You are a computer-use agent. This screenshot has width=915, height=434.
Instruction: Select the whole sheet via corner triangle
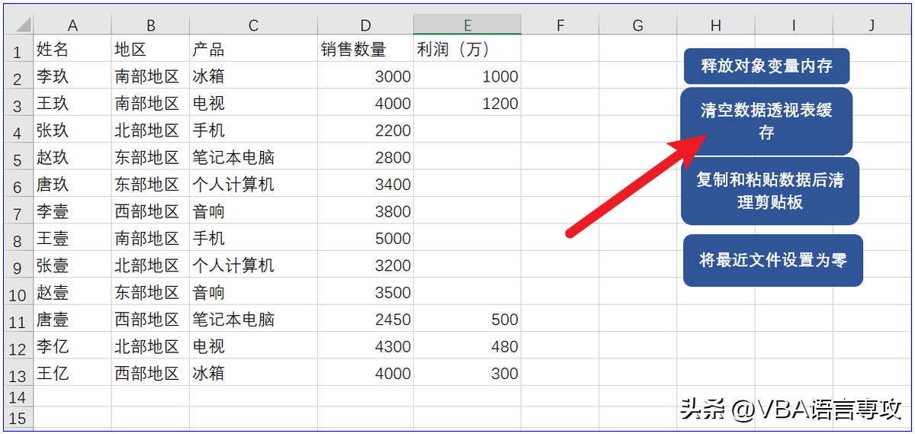click(x=19, y=25)
